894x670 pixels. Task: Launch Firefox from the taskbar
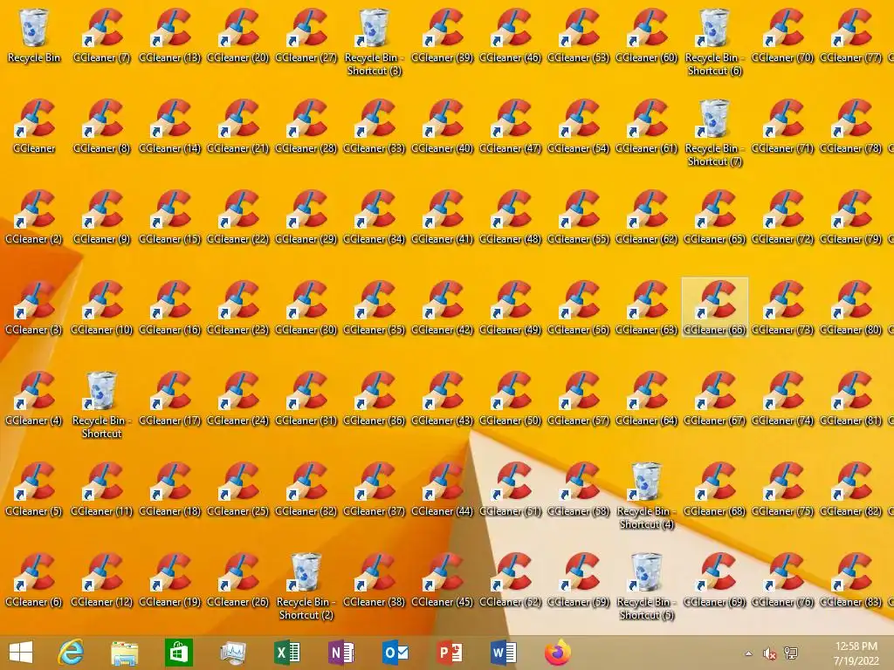click(558, 653)
